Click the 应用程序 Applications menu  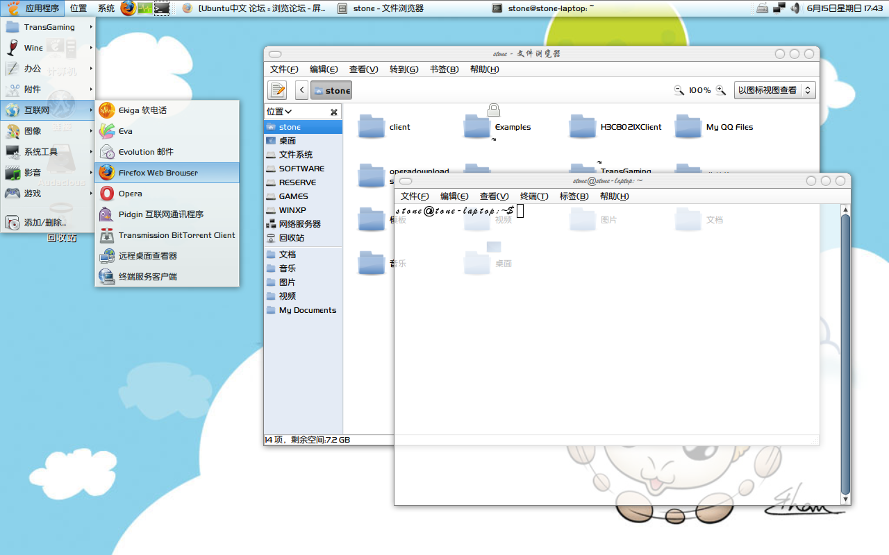(34, 8)
